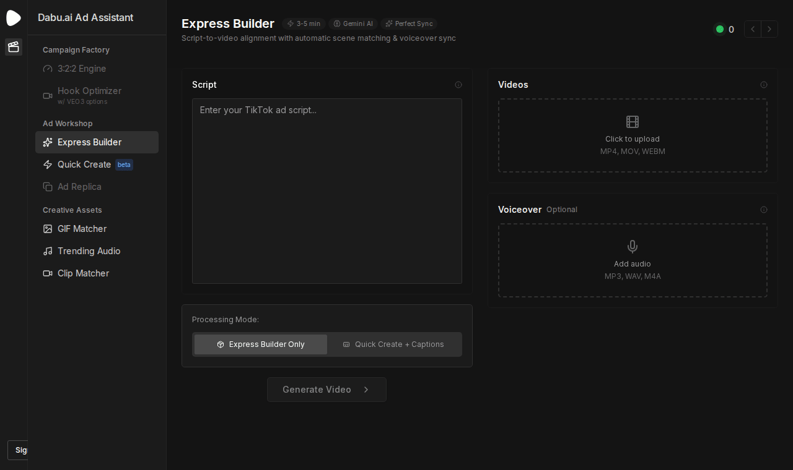Click the Processing Mode label
The height and width of the screenshot is (470, 793).
click(x=226, y=320)
